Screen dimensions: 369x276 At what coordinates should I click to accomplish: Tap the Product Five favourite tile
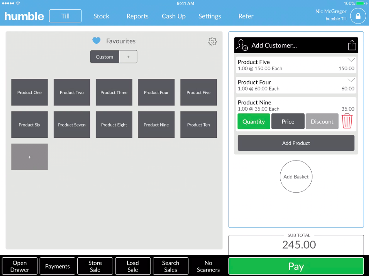(x=199, y=92)
